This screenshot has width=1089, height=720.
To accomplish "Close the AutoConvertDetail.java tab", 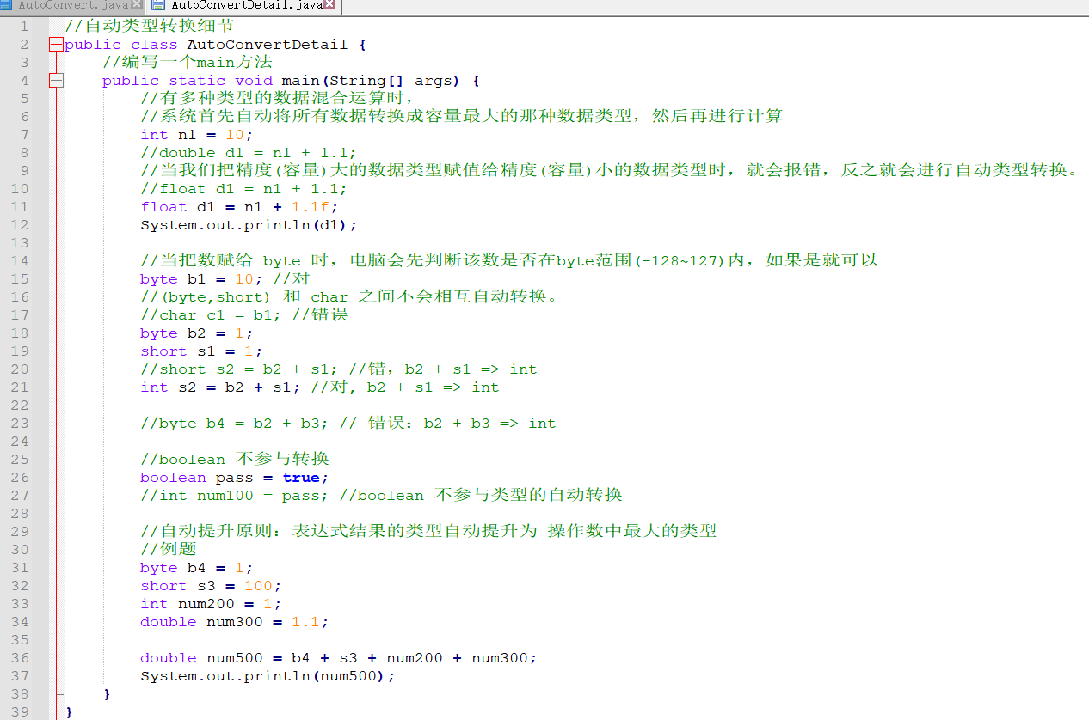I will click(329, 5).
